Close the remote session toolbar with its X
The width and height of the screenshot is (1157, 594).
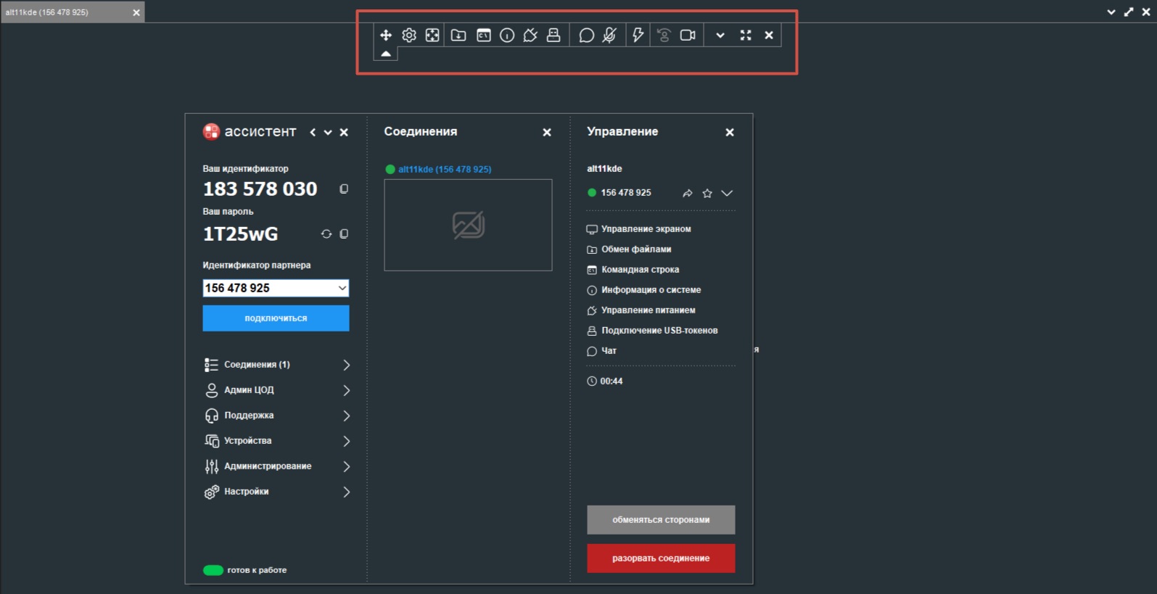click(769, 35)
